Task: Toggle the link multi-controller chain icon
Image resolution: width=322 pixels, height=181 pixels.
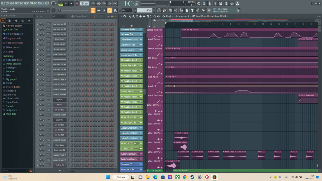Action: click(110, 10)
